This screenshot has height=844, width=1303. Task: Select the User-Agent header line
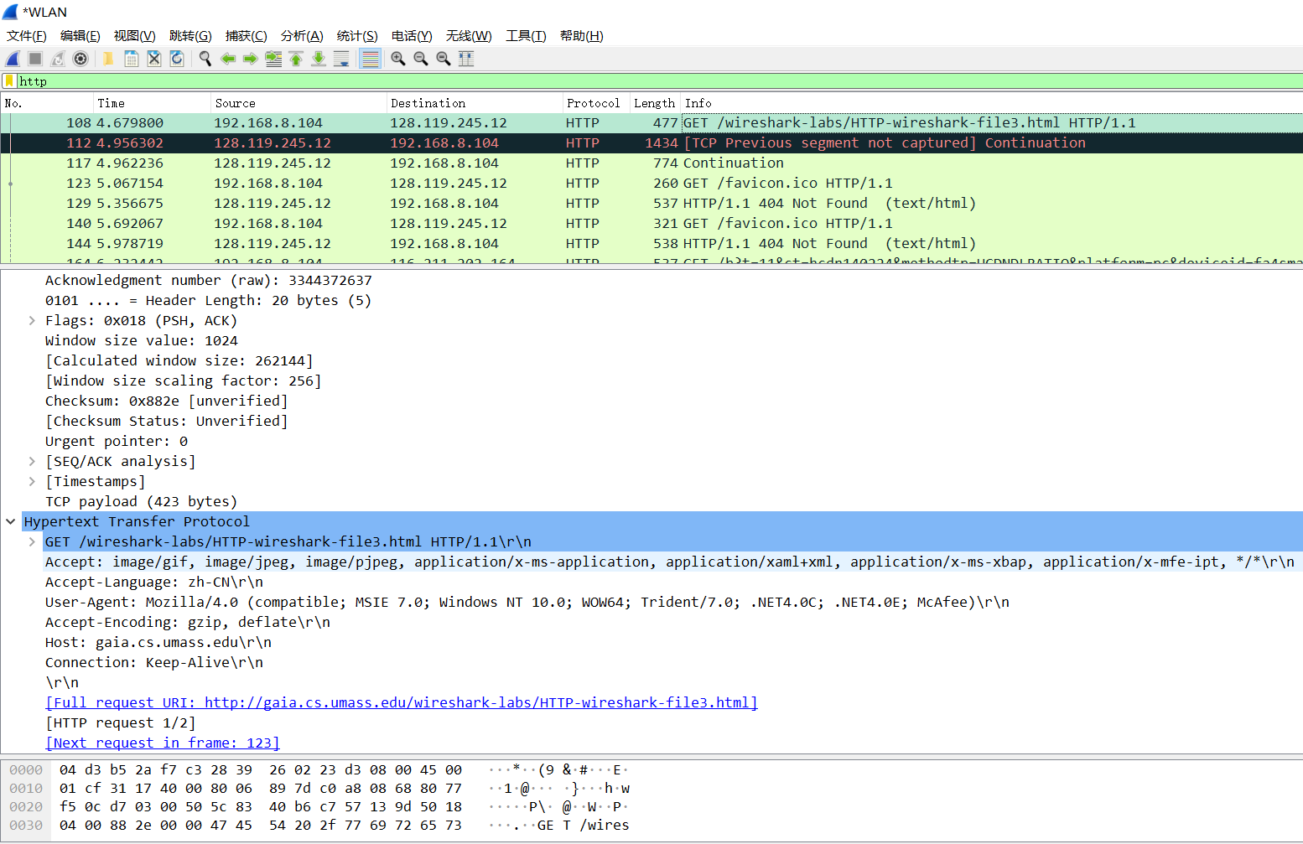point(527,603)
